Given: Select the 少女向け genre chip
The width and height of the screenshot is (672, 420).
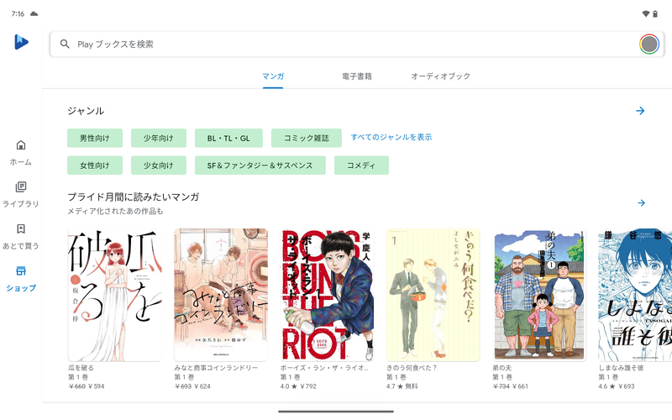Looking at the screenshot, I should point(159,165).
